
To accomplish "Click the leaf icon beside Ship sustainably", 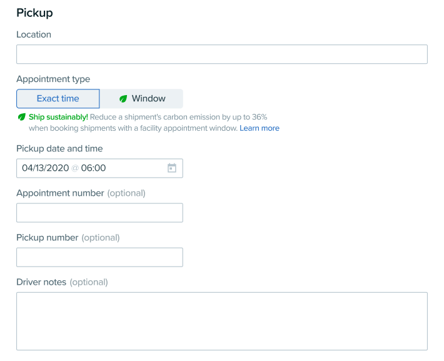I will (21, 117).
